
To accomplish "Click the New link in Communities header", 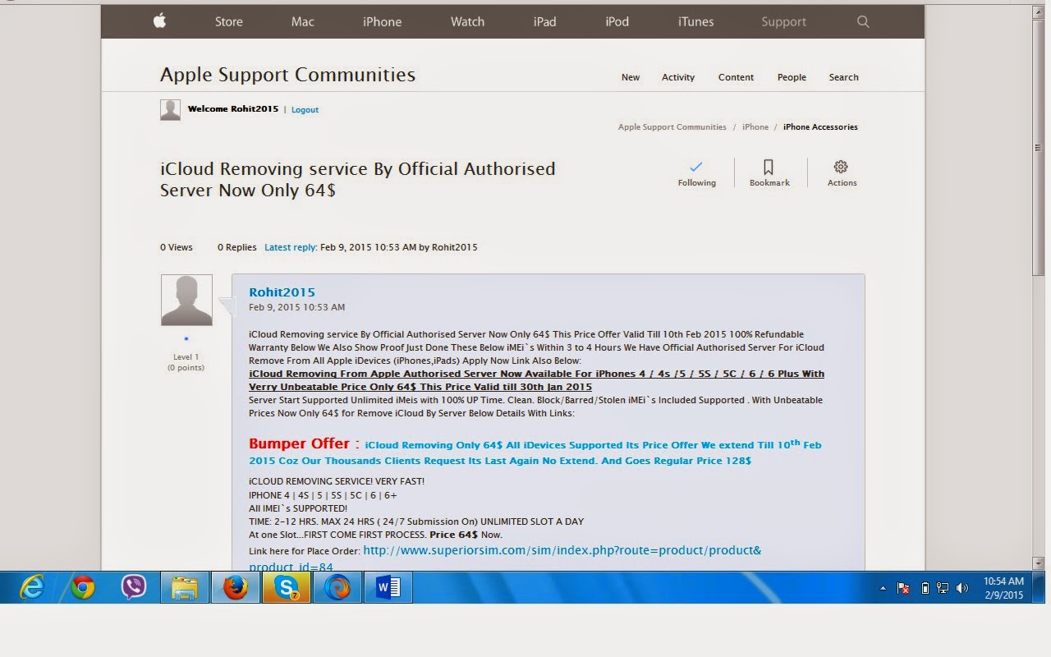I will click(631, 77).
